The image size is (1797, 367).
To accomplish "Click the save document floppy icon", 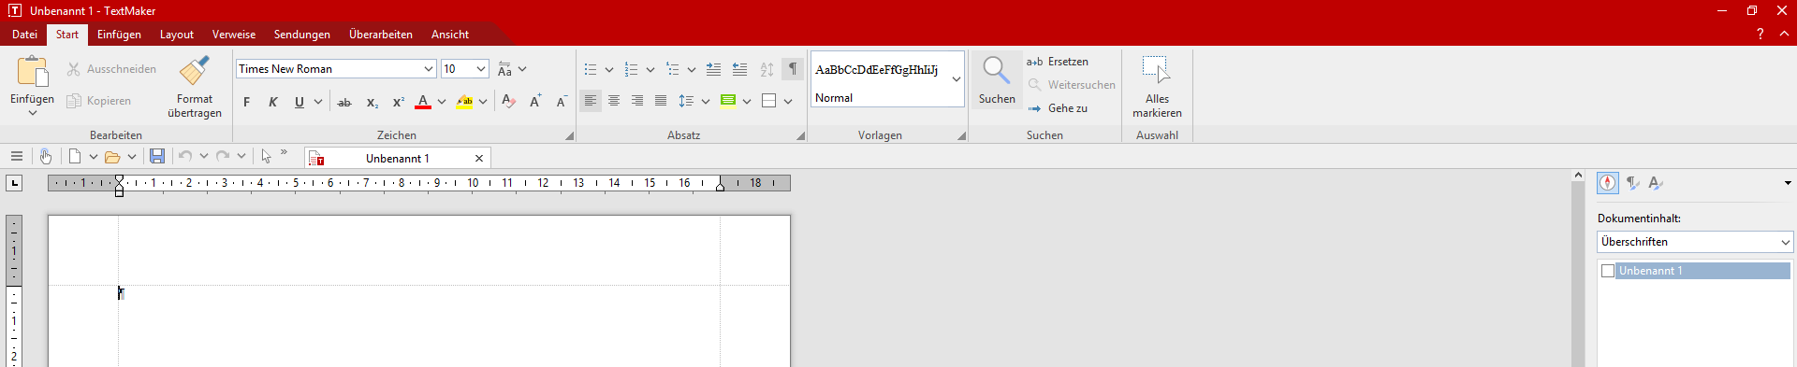I will tap(157, 157).
